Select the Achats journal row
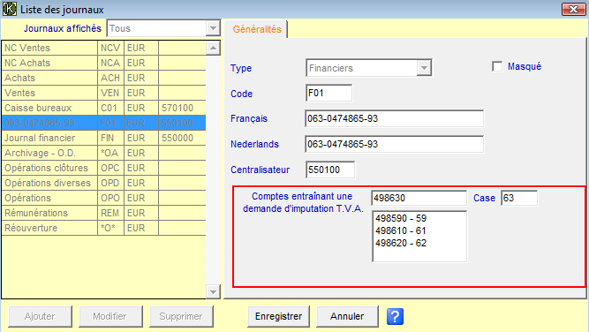Image resolution: width=589 pixels, height=332 pixels. coord(103,78)
